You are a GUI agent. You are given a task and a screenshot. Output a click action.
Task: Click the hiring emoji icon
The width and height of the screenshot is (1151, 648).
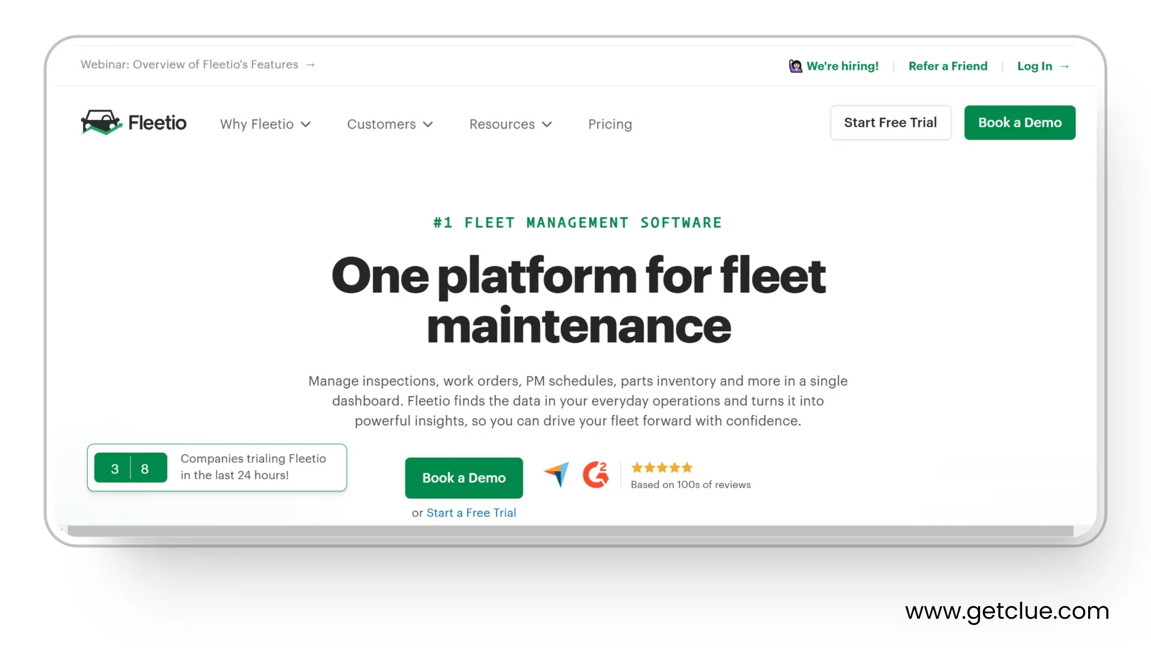(795, 66)
